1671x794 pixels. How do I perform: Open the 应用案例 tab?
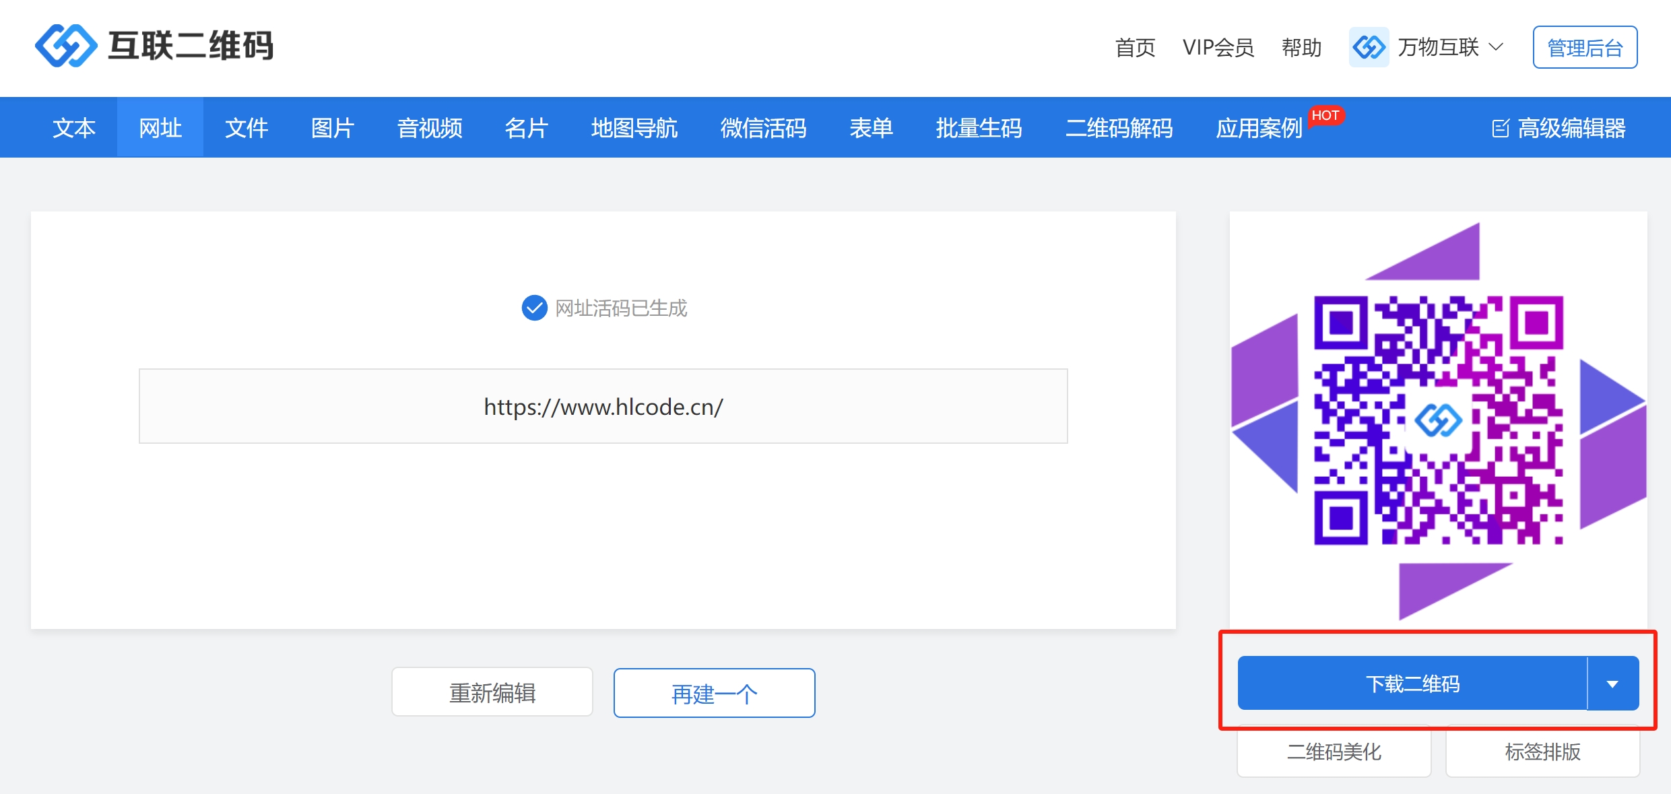[x=1259, y=127]
